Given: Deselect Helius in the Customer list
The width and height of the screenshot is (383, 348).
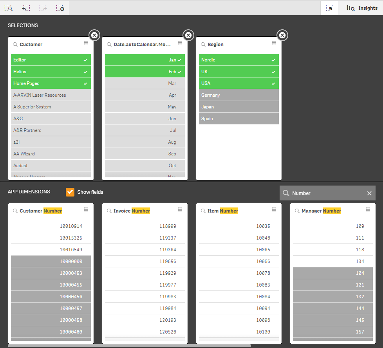Looking at the screenshot, I should point(51,72).
